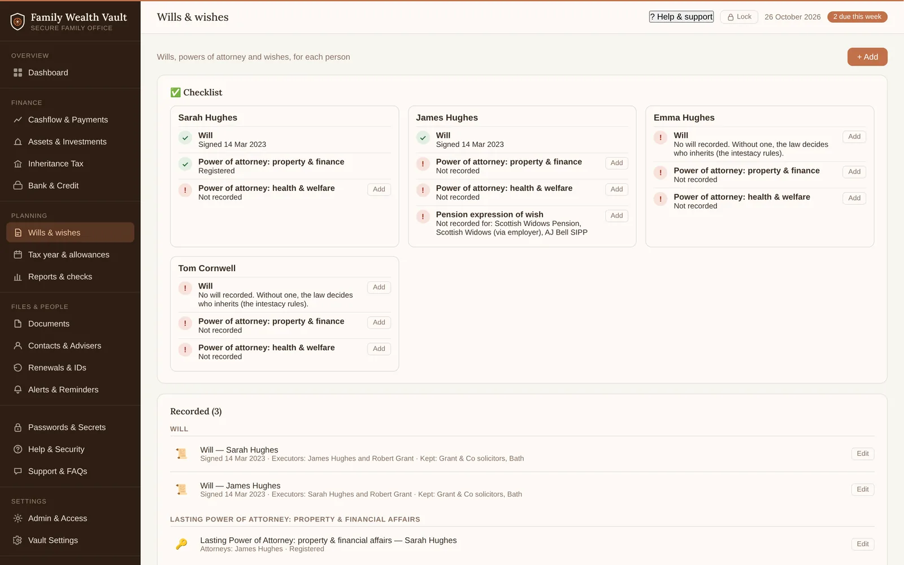Edit Sarah Hughes Lasting Power of Attorney record

coord(863,544)
